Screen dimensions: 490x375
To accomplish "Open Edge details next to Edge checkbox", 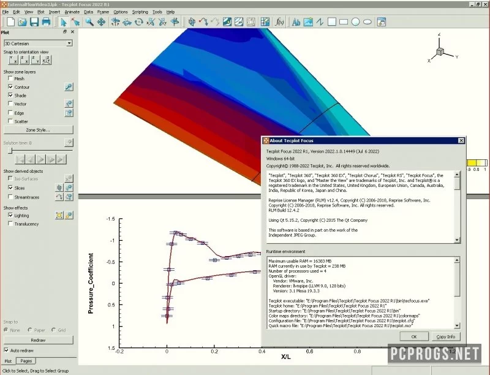I will tap(69, 113).
